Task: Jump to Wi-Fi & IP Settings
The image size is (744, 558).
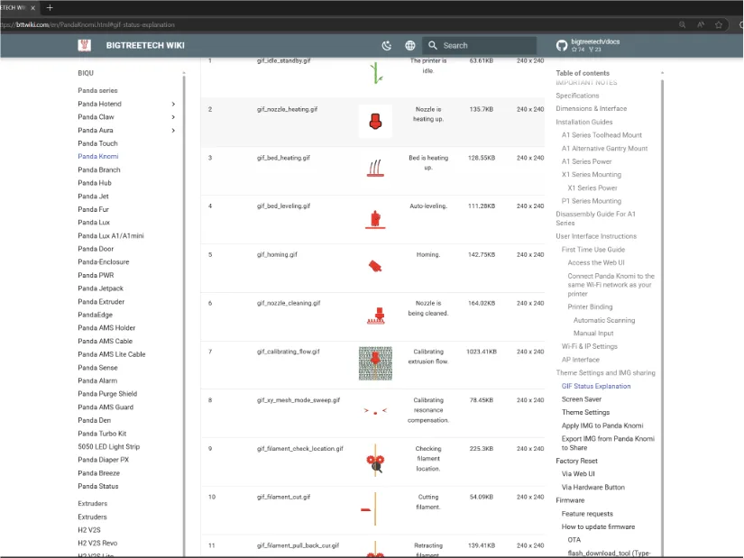Action: [590, 346]
